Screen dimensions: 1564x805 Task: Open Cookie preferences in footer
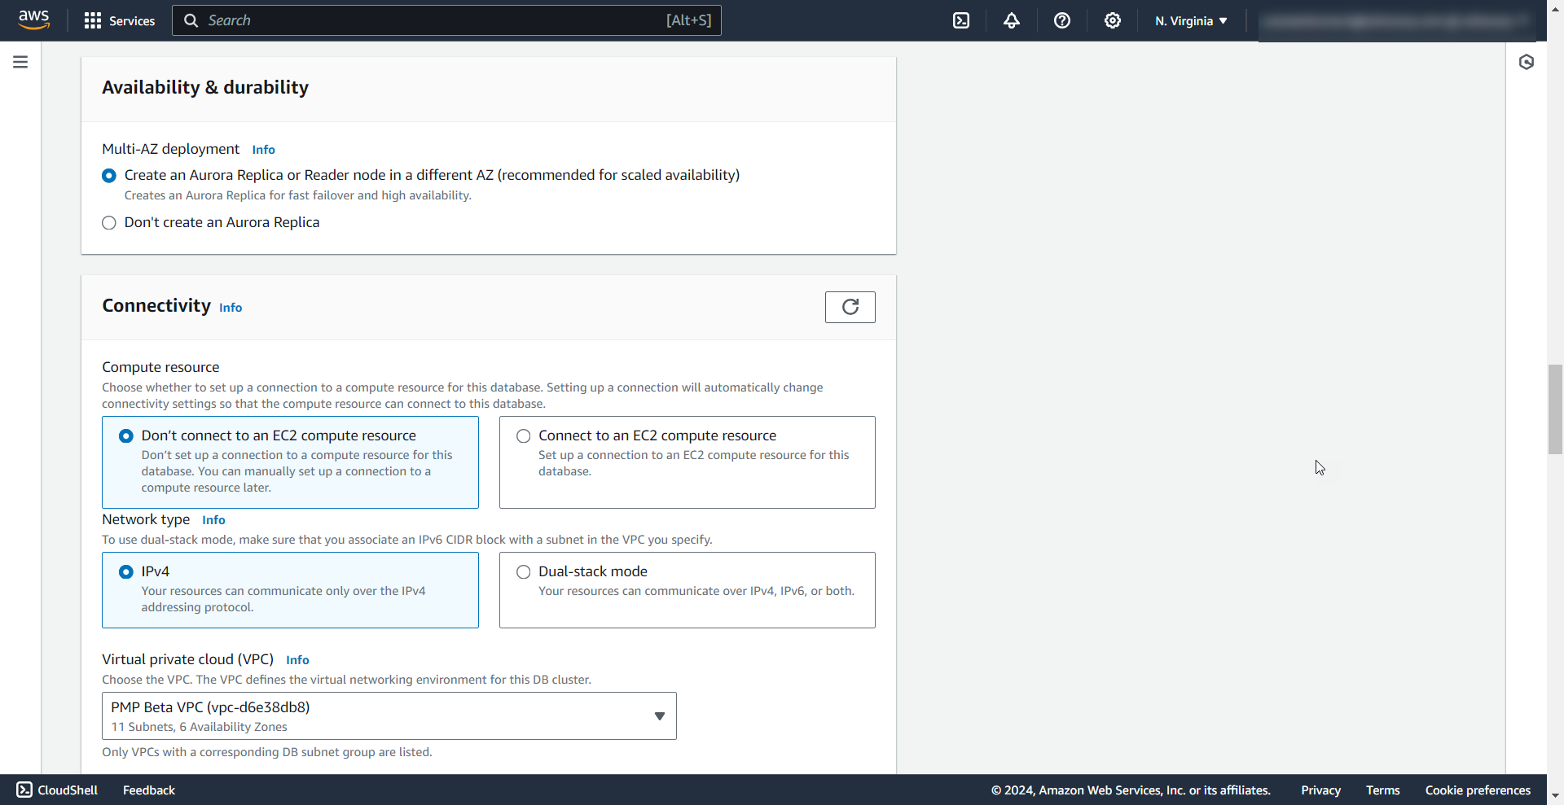(1478, 790)
